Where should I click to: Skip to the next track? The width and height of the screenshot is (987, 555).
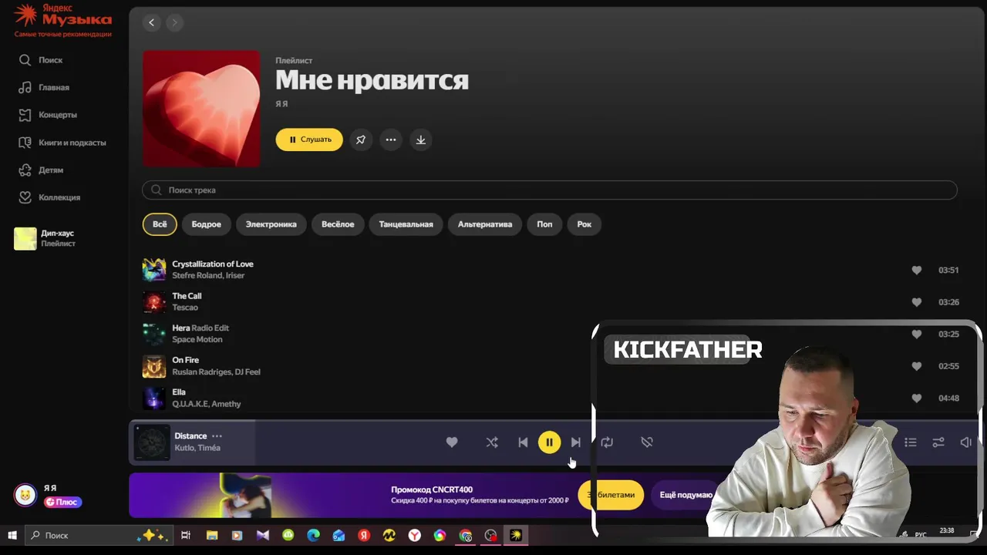point(576,442)
